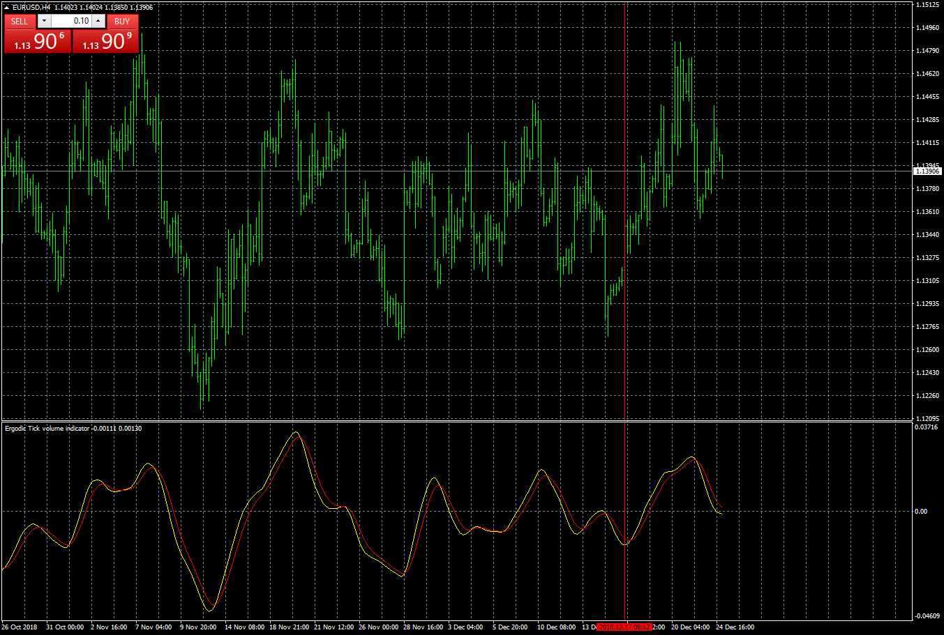Click the 7 Nov 04:00 time label
This screenshot has height=635, width=944.
(153, 627)
